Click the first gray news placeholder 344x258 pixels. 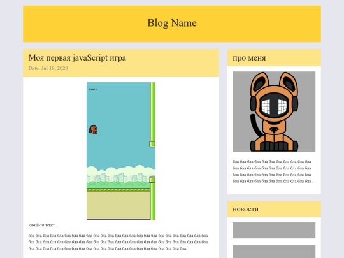point(274,230)
